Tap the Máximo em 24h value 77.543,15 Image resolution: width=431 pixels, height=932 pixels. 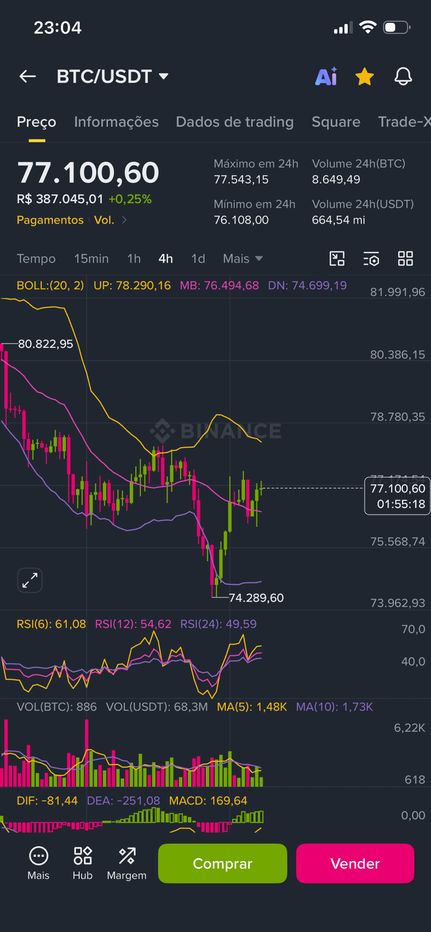241,179
